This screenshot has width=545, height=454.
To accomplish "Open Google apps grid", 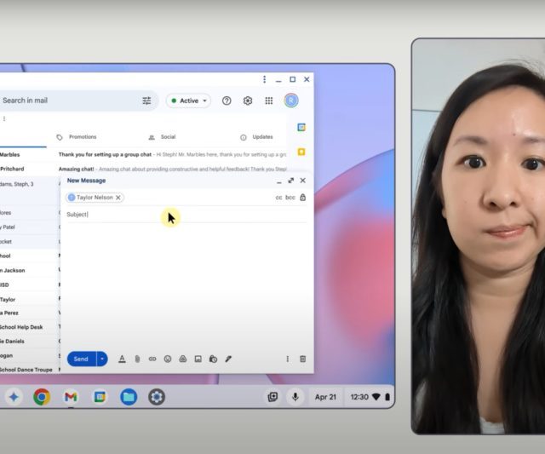I will (269, 101).
